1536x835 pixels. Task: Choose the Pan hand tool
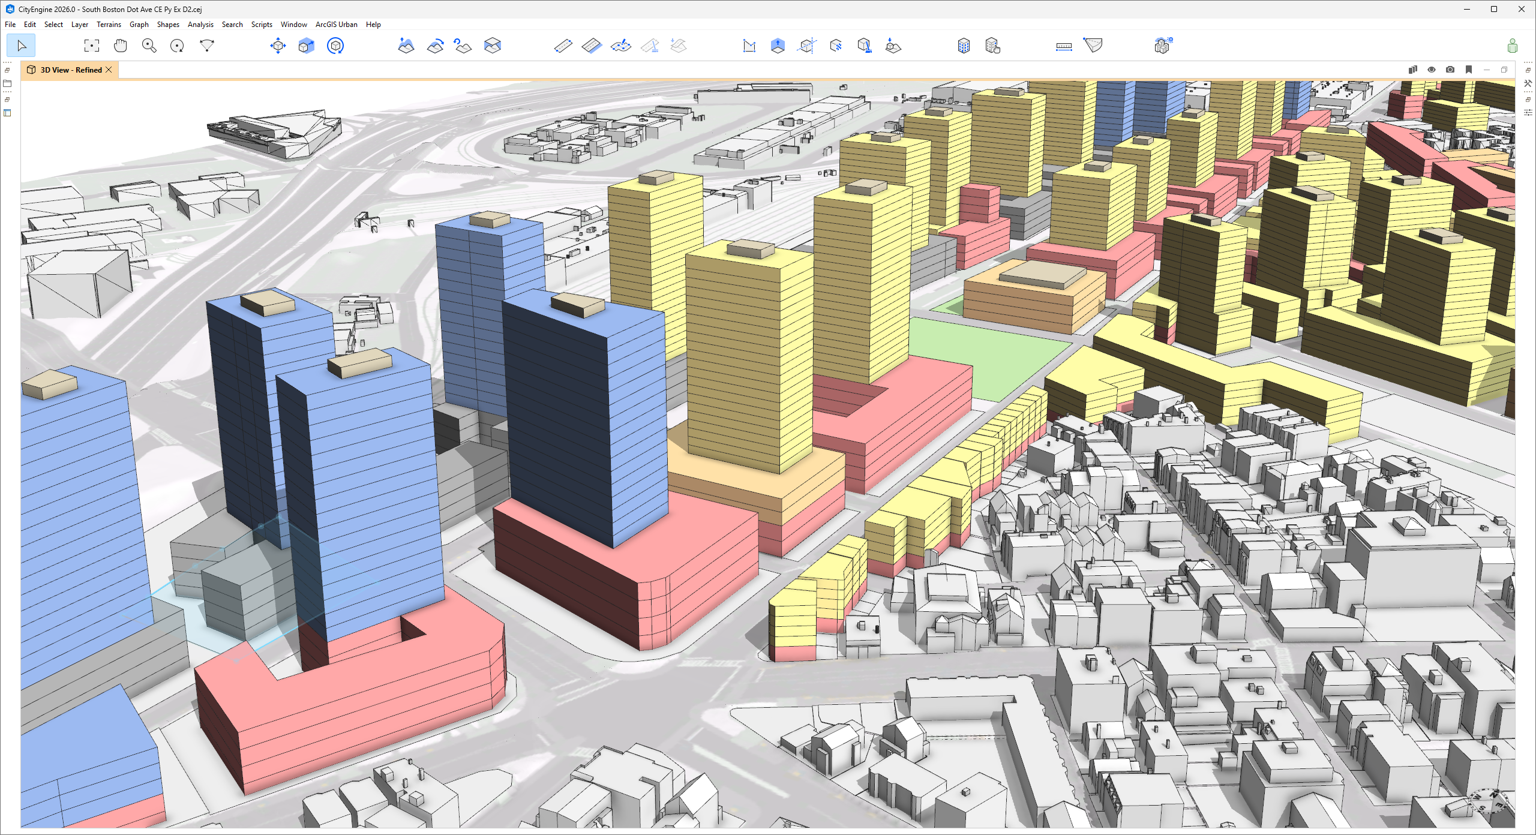(121, 46)
